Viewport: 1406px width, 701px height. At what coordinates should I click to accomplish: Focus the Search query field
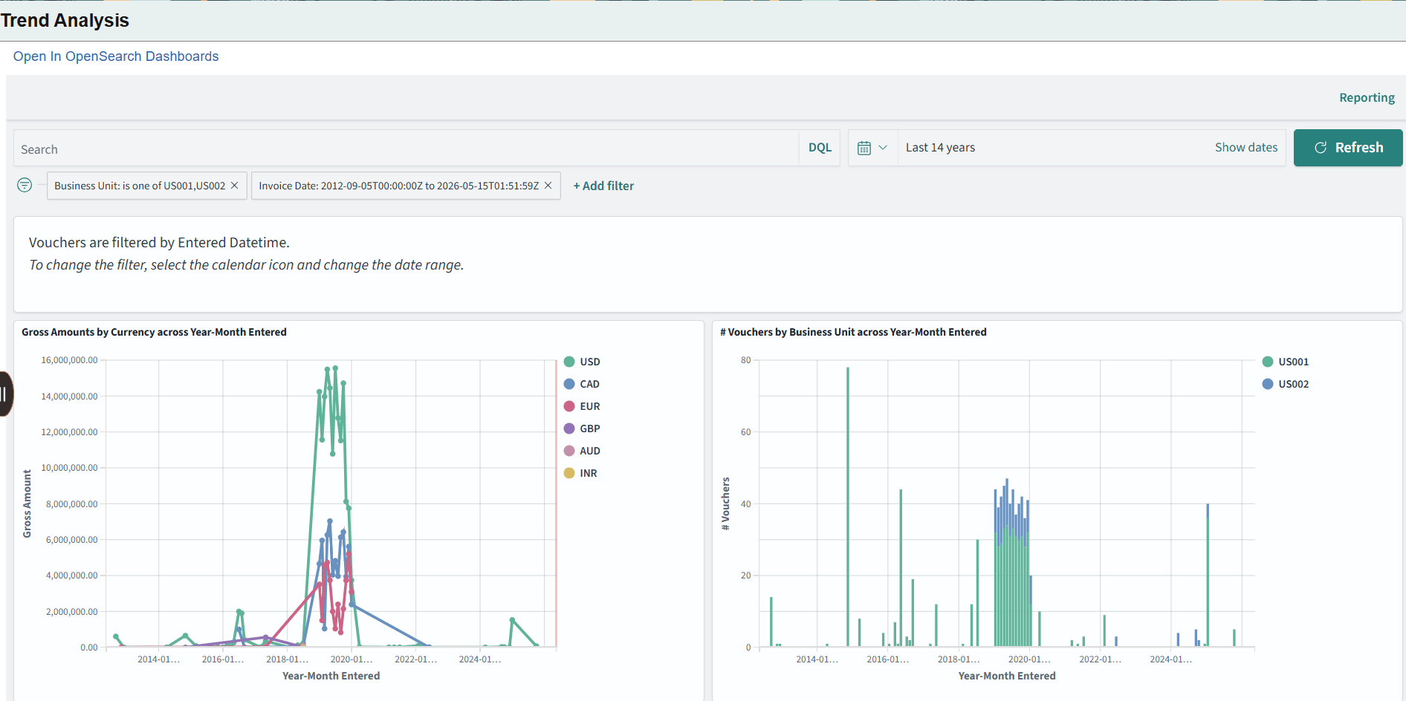point(406,149)
